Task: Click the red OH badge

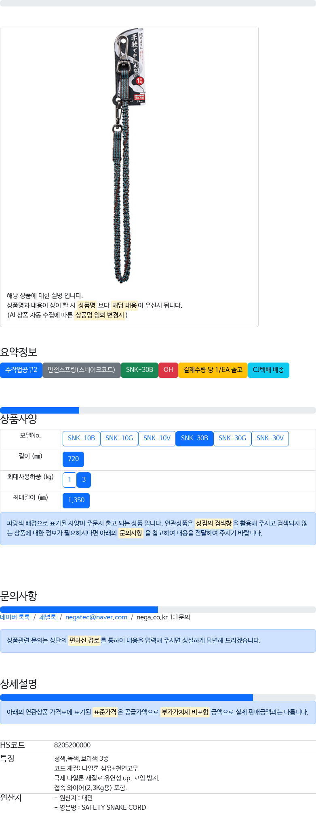Action: 168,370
